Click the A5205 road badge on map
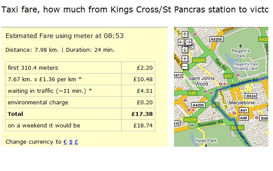Screen dimensions: 273x171 (217, 39)
